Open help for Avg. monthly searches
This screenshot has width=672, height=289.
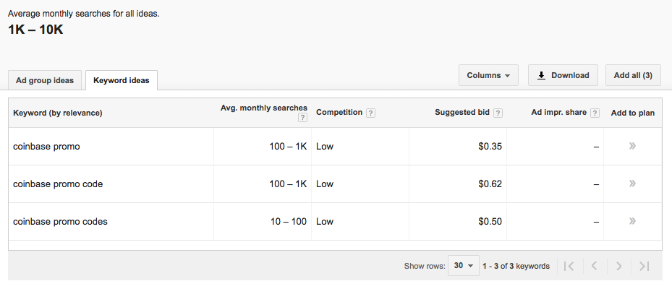(302, 118)
